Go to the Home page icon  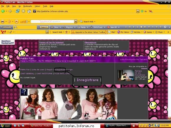[x=29, y=11]
